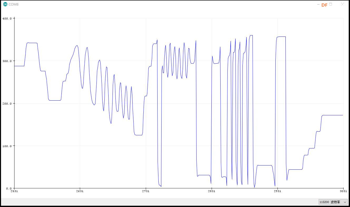Image resolution: width=350 pixels, height=207 pixels.
Task: Click the 300.0 y-axis label
Action: pos(7,61)
